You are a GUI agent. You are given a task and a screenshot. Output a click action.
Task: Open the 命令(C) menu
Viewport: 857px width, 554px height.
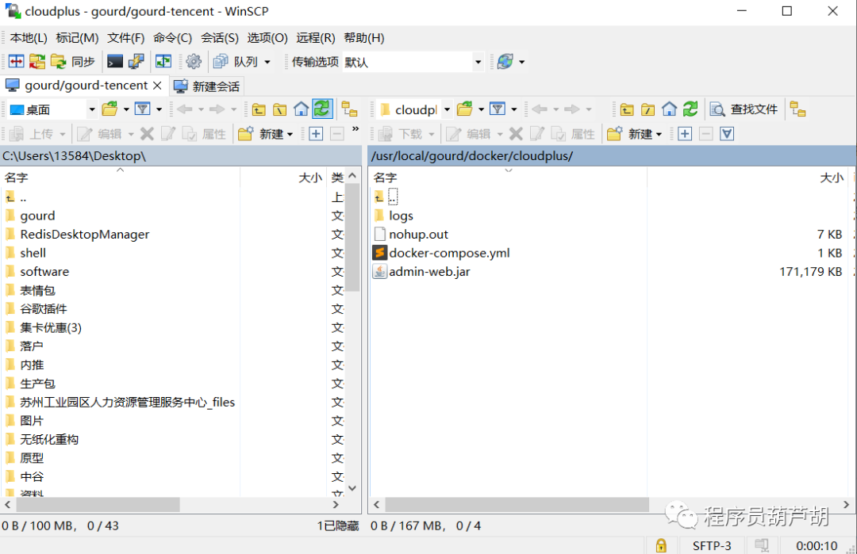tap(172, 38)
